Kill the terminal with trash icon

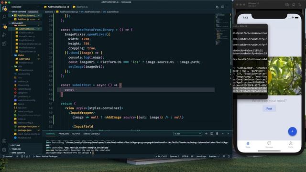coord(217,134)
